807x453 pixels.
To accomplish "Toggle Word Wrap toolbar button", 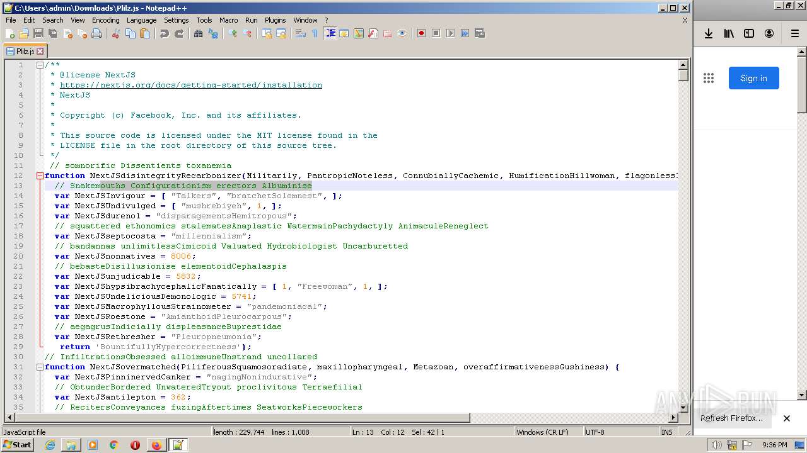I will 301,33.
